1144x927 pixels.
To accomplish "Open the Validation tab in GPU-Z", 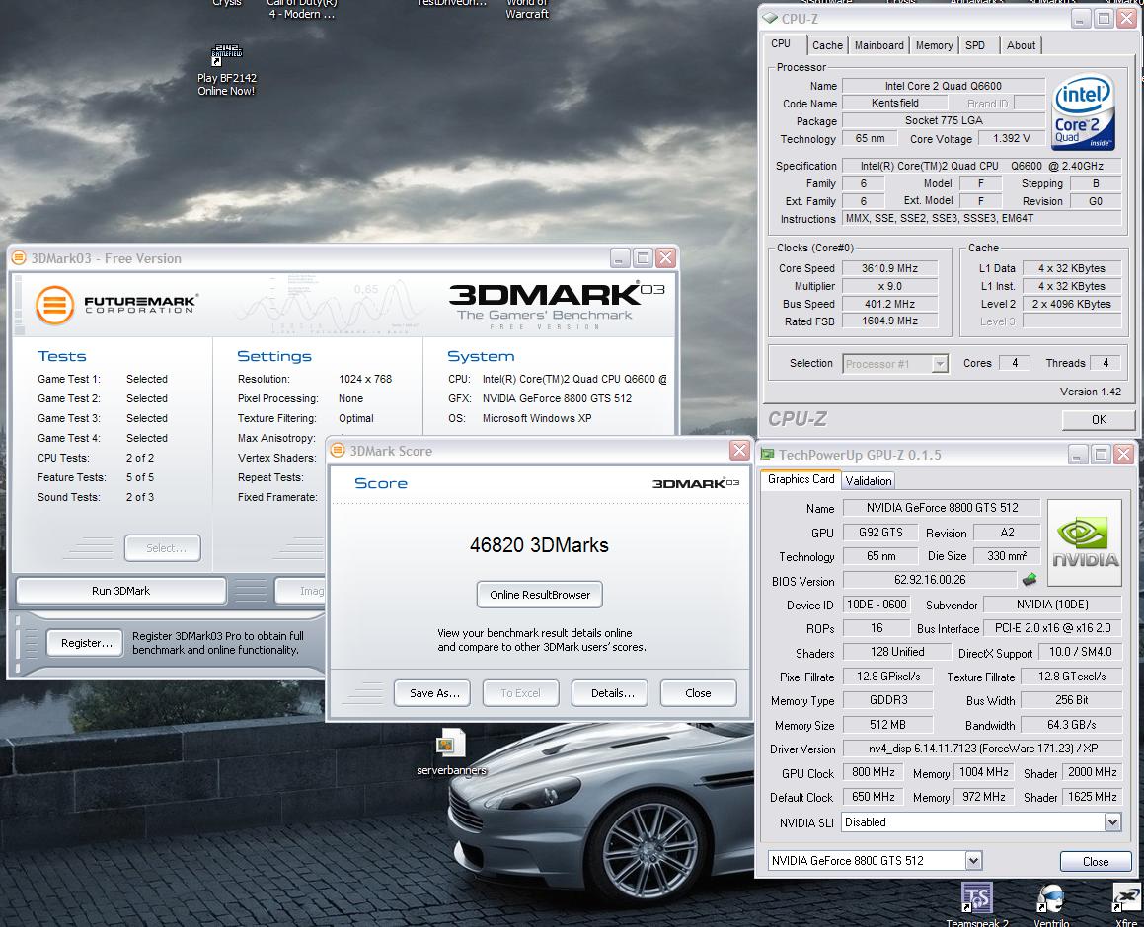I will click(869, 481).
